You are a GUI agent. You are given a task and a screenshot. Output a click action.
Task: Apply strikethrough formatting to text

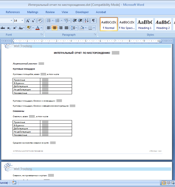[x=3, y=28]
